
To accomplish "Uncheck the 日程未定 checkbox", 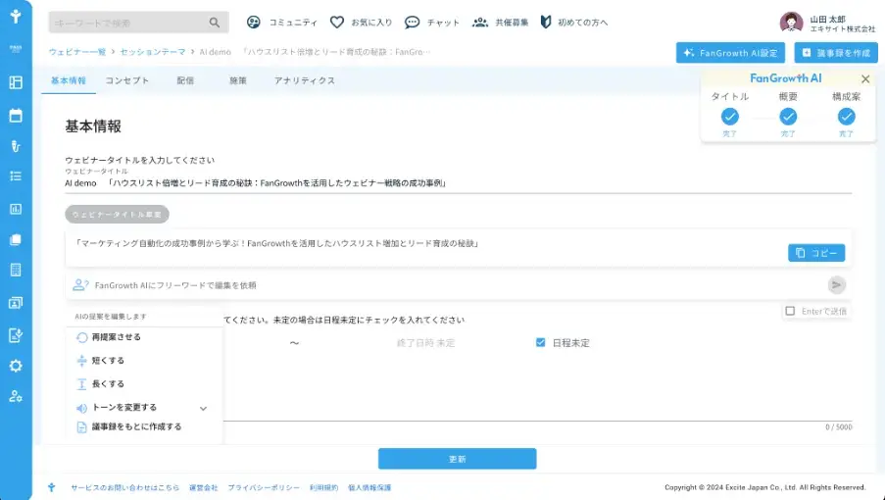I will (541, 342).
